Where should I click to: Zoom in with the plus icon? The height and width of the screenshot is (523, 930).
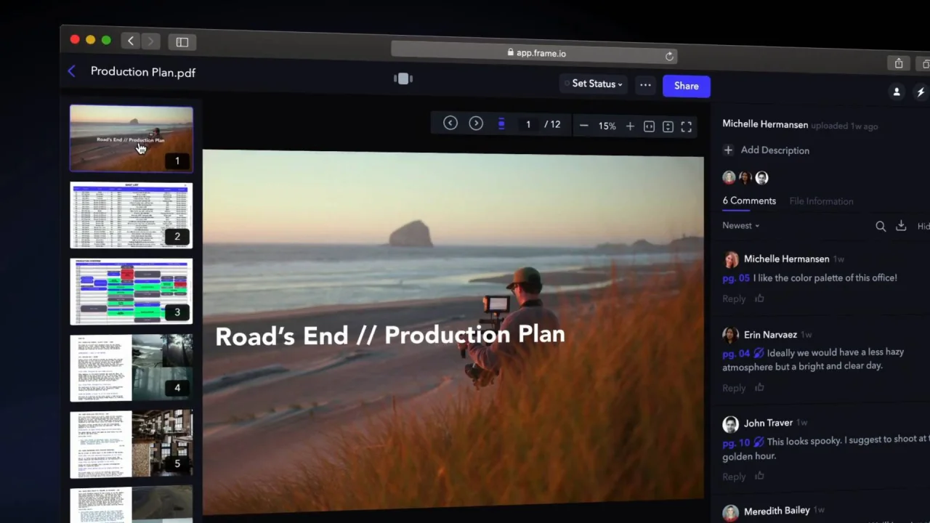tap(630, 126)
